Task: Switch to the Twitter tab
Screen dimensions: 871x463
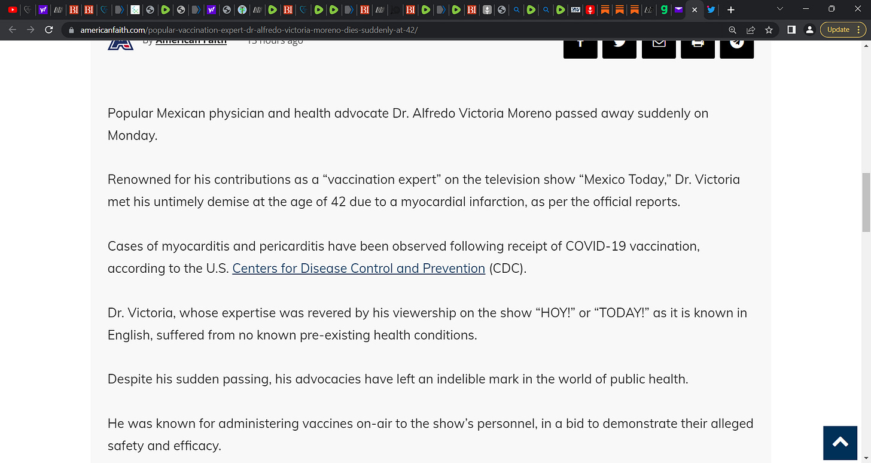Action: coord(711,10)
